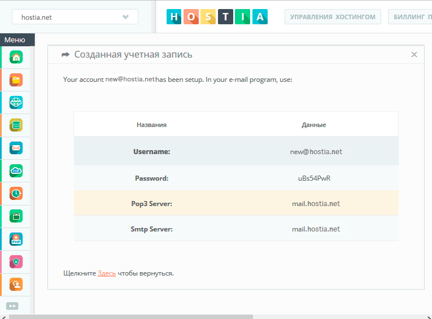
Task: Open the hostia.net domain dropdown
Action: tap(75, 17)
